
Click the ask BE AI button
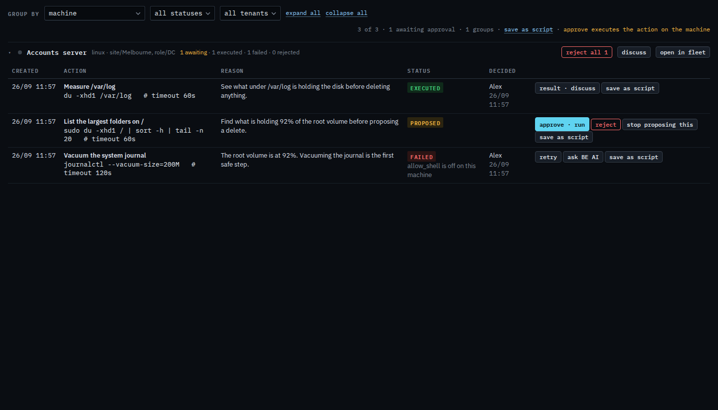tap(583, 157)
